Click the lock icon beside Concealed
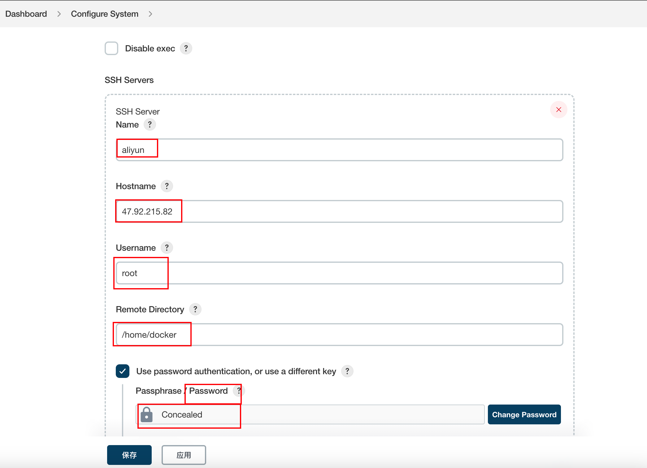The image size is (647, 468). [147, 415]
